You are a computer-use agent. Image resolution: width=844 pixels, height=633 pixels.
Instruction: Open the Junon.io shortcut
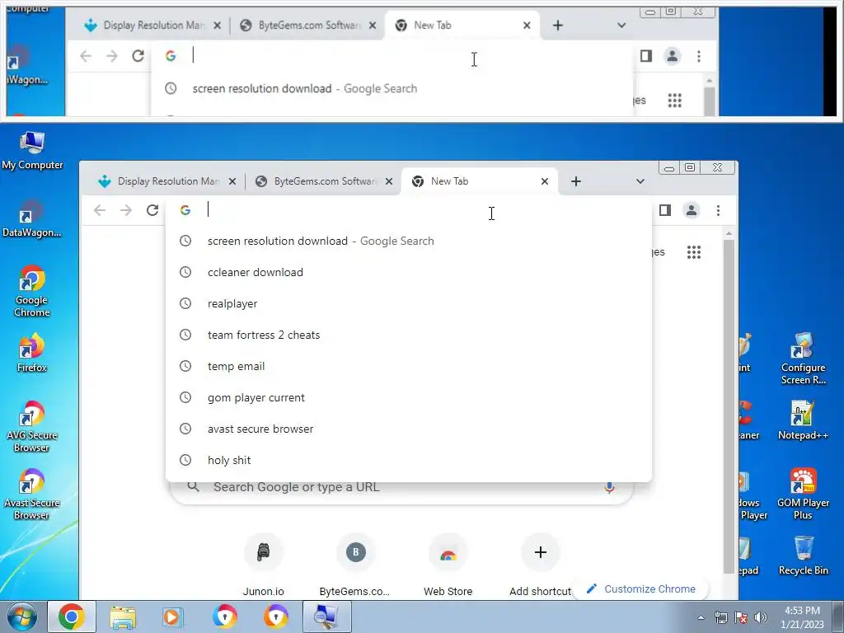pos(263,565)
